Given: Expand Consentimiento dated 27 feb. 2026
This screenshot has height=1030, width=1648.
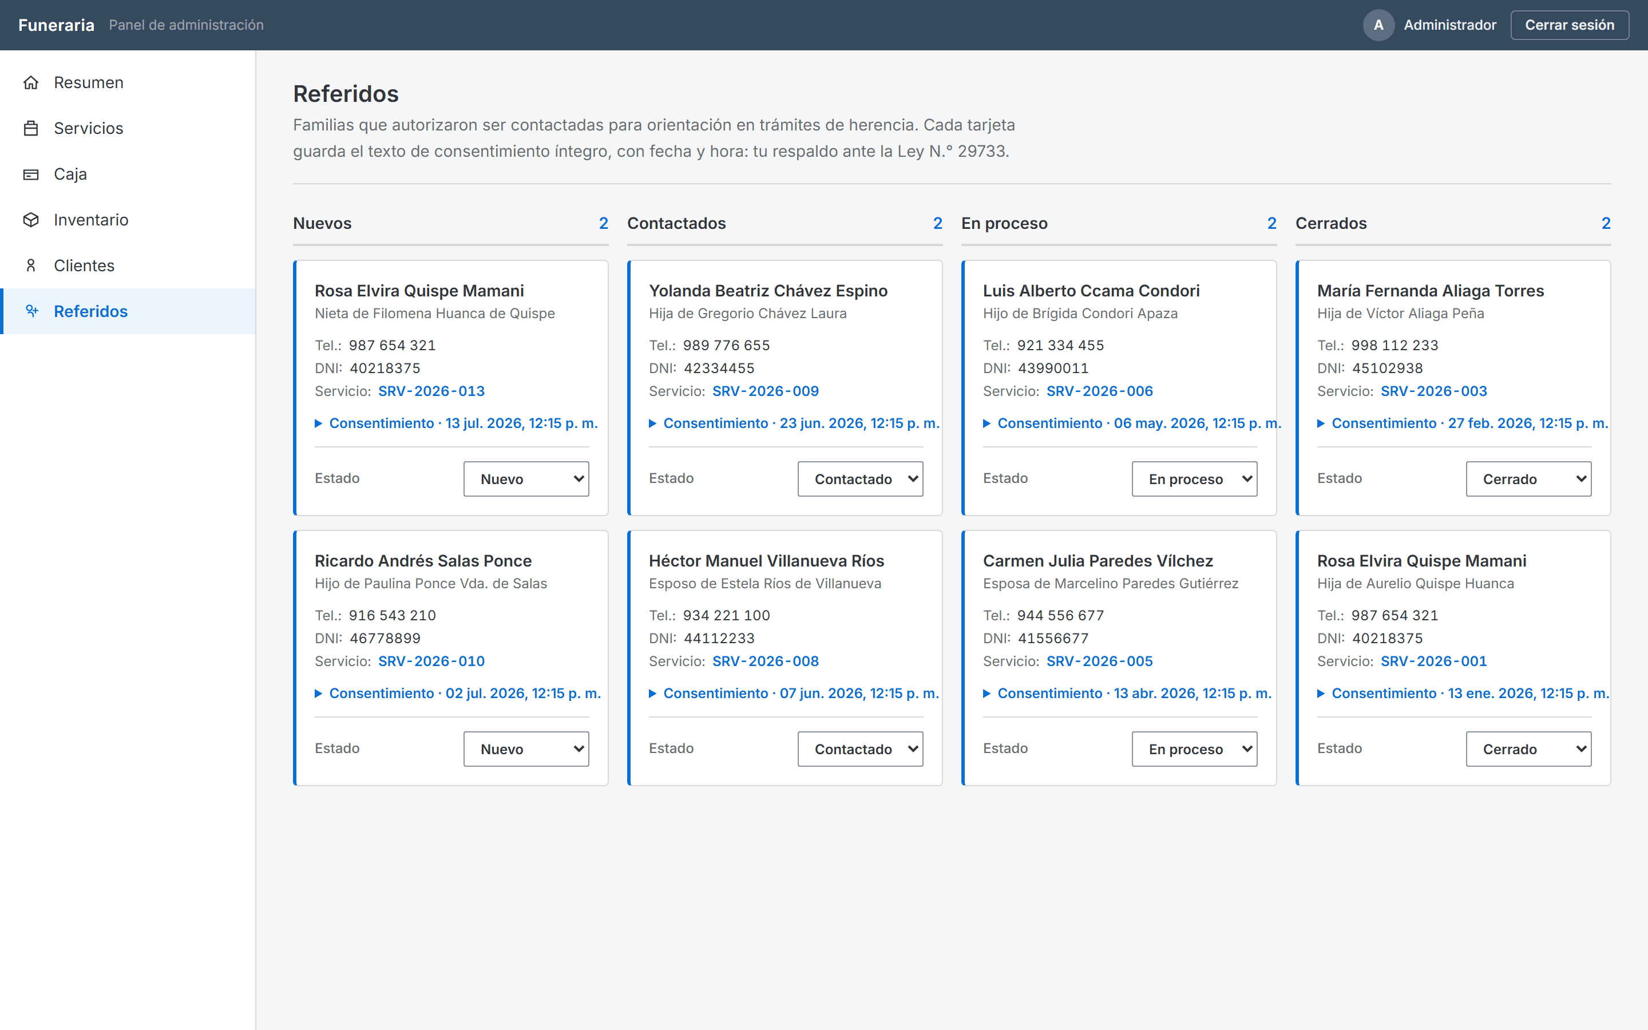Looking at the screenshot, I should (x=1463, y=423).
